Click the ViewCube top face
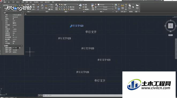Viewport: 177px width, 98px height. pos(171,26)
